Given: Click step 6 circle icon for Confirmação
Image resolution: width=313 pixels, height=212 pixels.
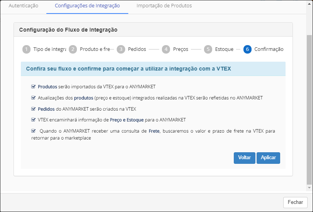Looking at the screenshot, I should [247, 49].
